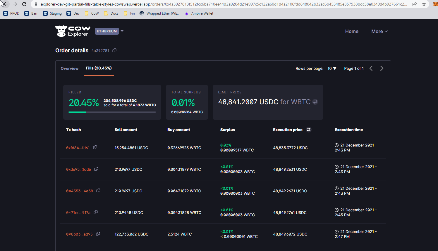Viewport: 438px width, 251px height.
Task: Select the Fills (20.45%) tab
Action: [99, 68]
